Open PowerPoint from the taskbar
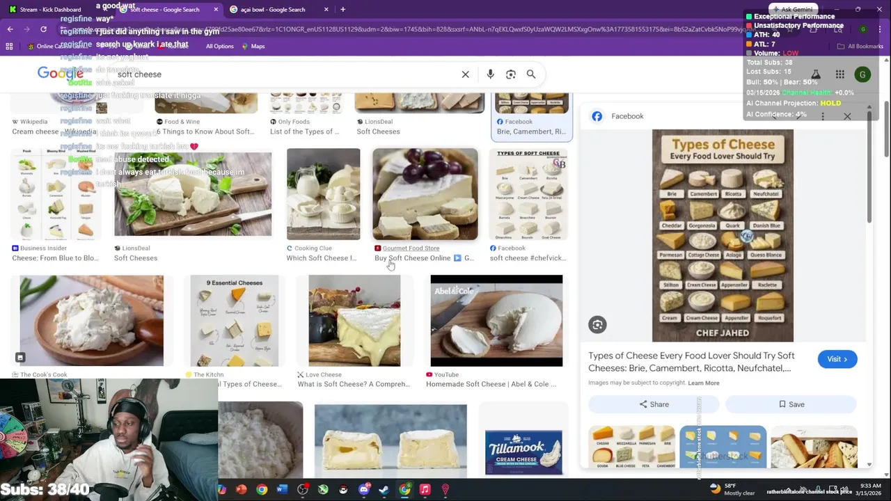The width and height of the screenshot is (891, 501). point(242,490)
